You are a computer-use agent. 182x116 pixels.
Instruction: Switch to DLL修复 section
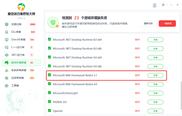point(21,32)
